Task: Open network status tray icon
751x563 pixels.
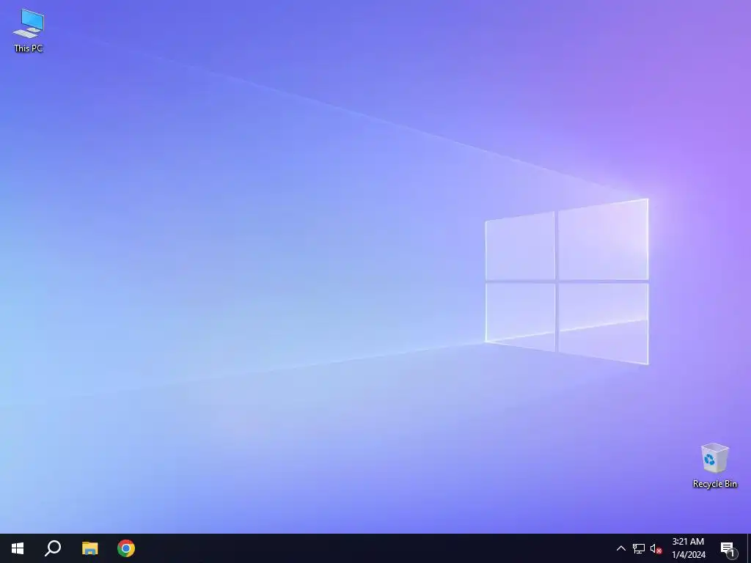Action: [x=639, y=548]
